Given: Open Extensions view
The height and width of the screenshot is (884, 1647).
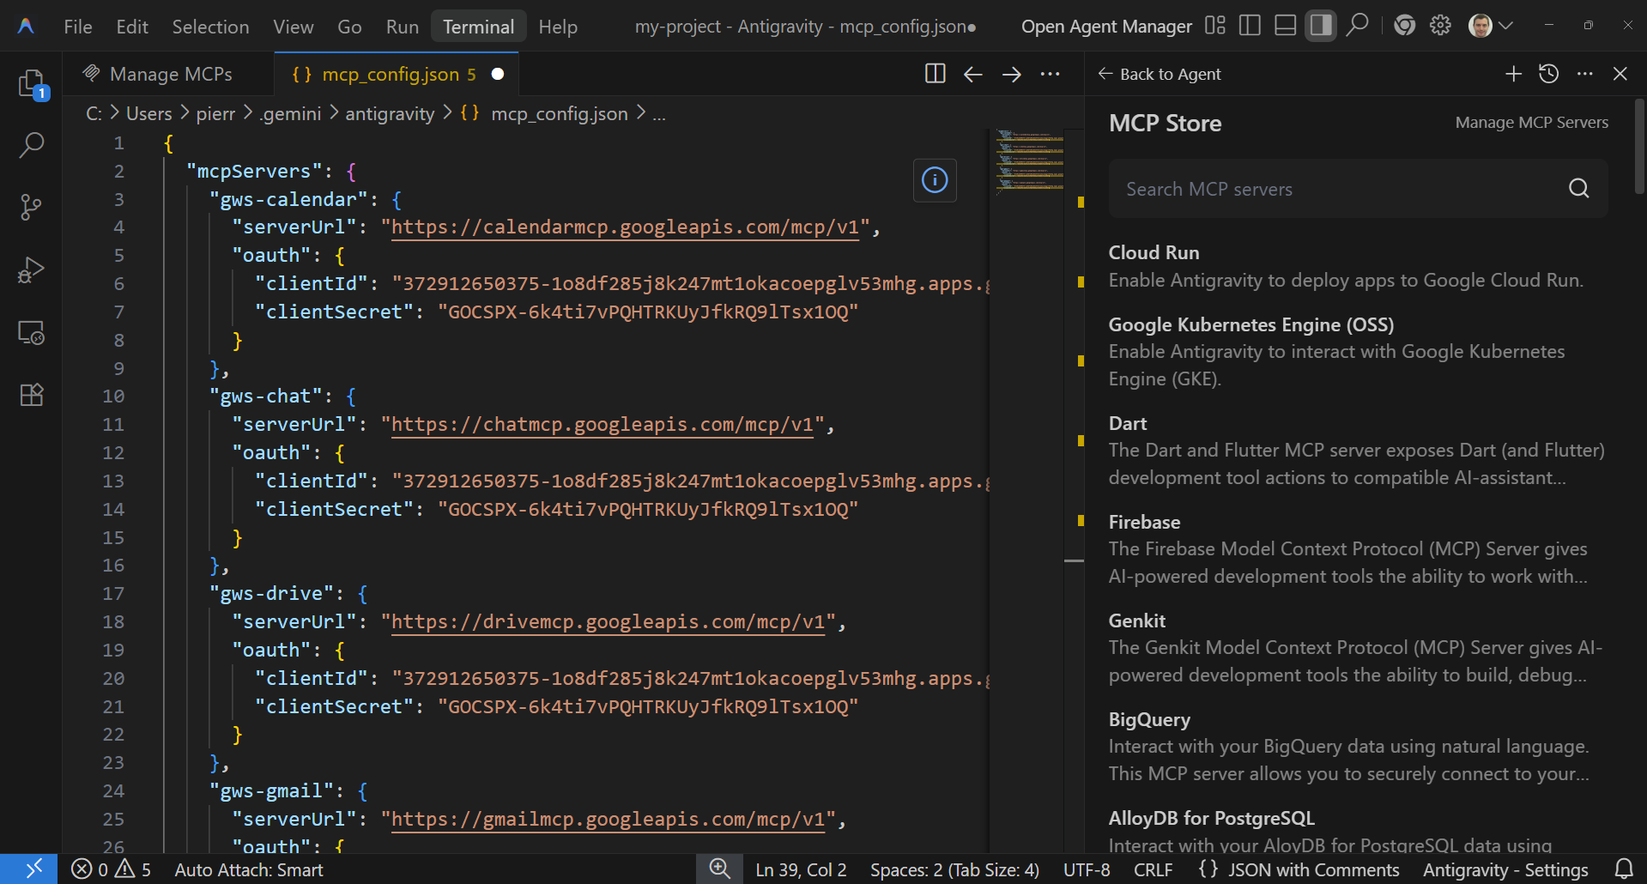Looking at the screenshot, I should (32, 395).
